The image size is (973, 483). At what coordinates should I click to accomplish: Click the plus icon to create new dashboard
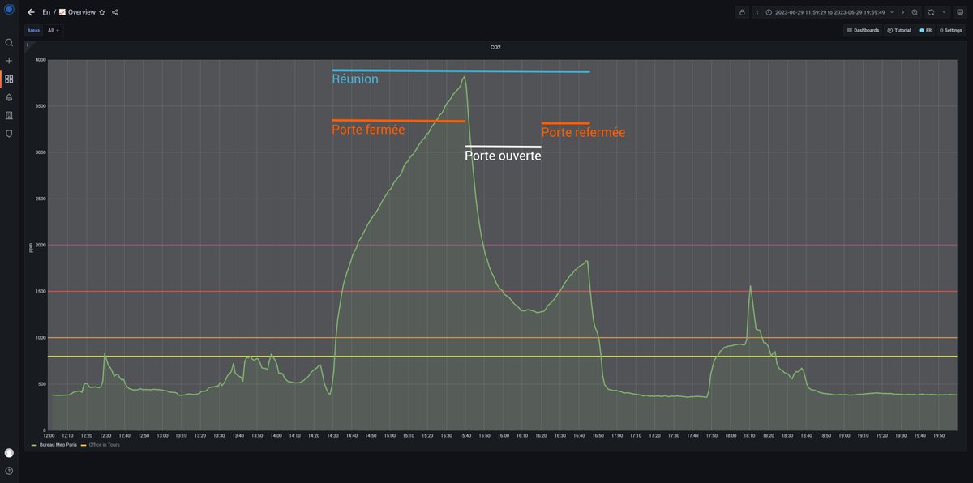pyautogui.click(x=8, y=60)
